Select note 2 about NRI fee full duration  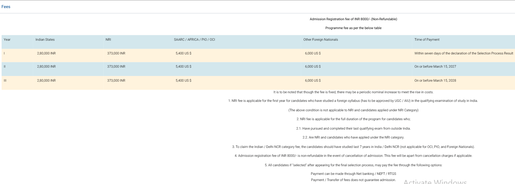353,119
